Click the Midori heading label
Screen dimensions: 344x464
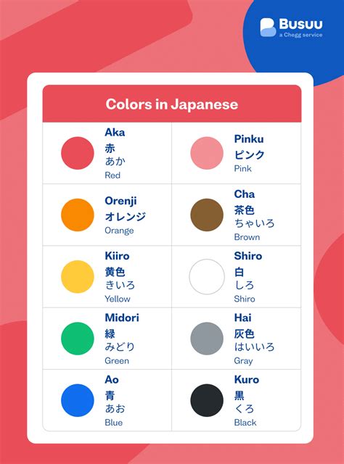click(x=122, y=318)
